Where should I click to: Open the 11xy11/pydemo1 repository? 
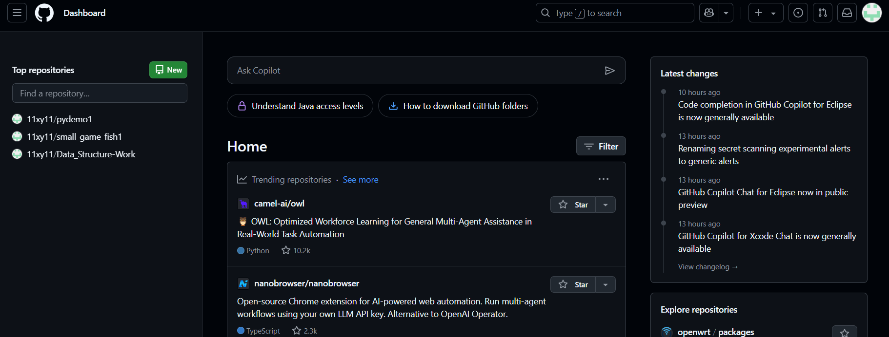60,119
